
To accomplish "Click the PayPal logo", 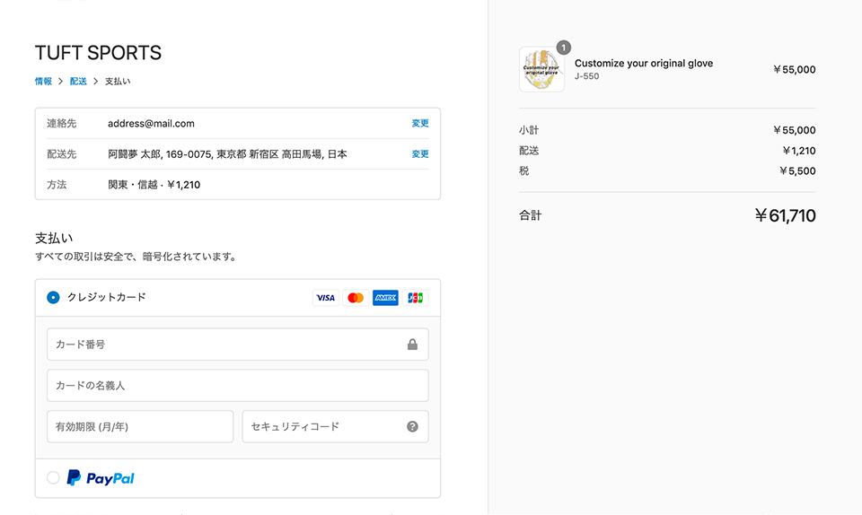I will point(101,478).
